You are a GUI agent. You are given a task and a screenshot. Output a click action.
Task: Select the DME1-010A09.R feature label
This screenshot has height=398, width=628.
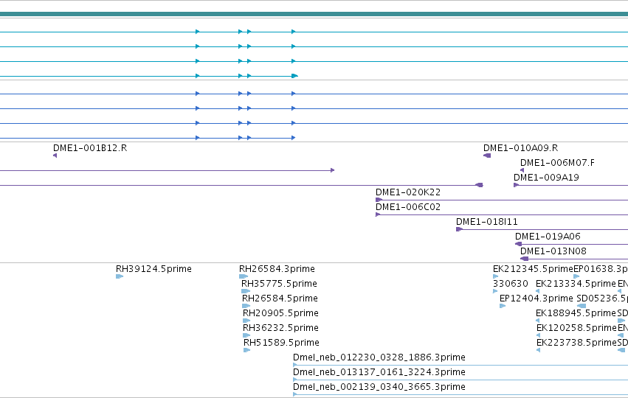pos(521,148)
